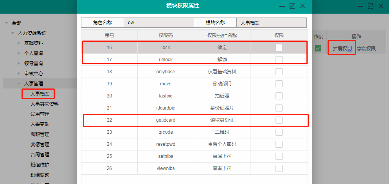Check the getidcard 读取身份证 permission
The width and height of the screenshot is (389, 184).
click(x=279, y=120)
